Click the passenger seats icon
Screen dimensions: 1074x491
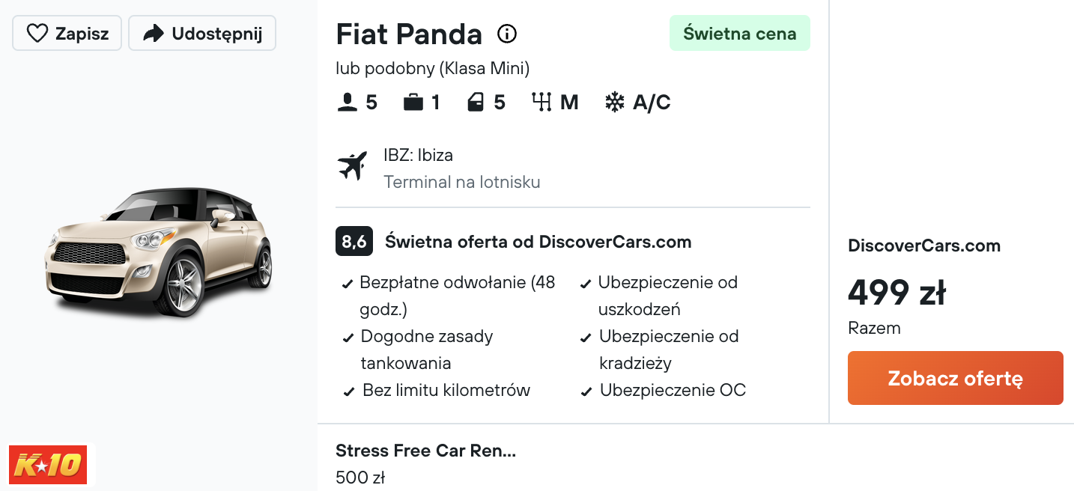pos(348,103)
